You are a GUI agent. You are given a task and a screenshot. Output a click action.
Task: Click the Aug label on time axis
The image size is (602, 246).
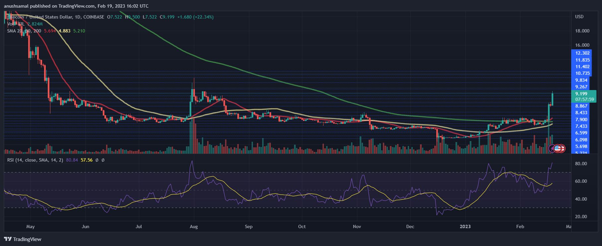[x=194, y=226]
